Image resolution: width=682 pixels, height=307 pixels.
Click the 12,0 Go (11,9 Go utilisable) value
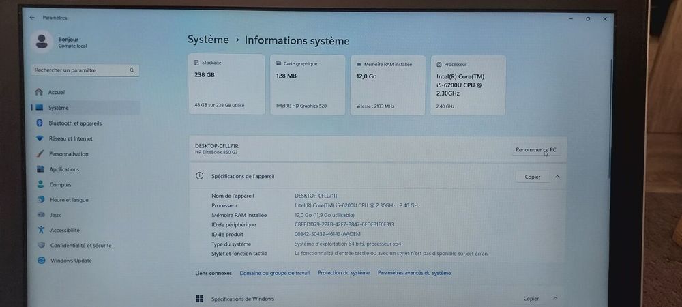325,215
